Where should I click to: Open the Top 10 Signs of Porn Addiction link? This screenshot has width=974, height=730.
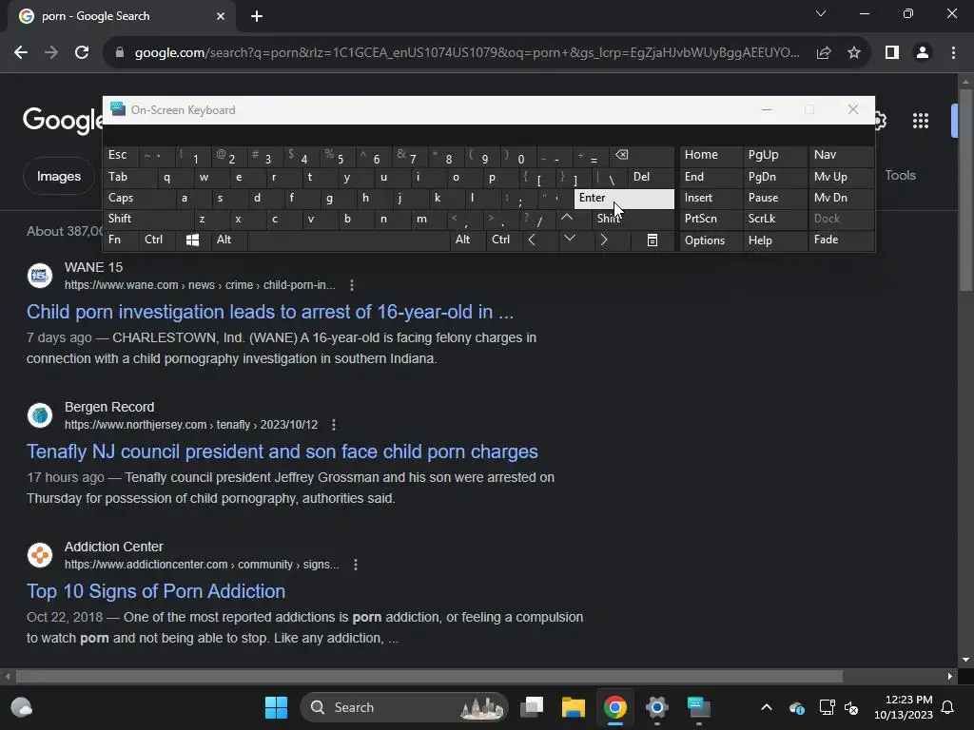(156, 591)
